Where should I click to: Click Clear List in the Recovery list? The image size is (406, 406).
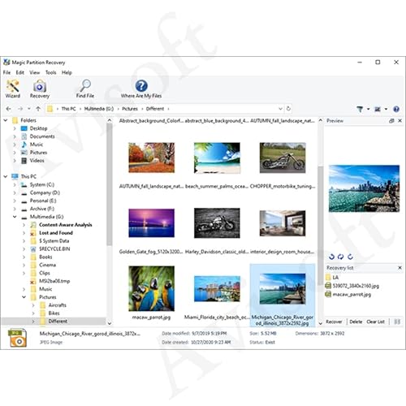[375, 322]
